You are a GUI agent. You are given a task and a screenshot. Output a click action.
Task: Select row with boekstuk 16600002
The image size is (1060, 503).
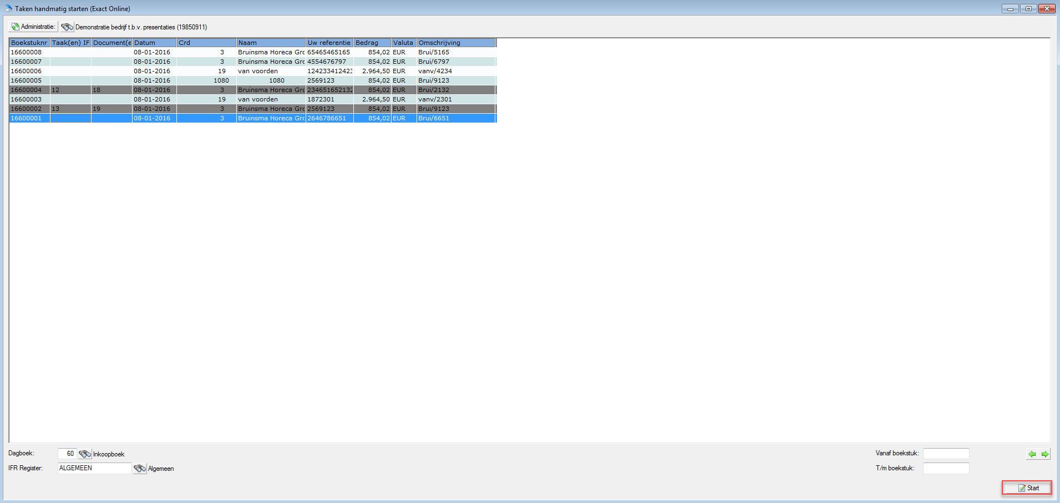(x=252, y=109)
